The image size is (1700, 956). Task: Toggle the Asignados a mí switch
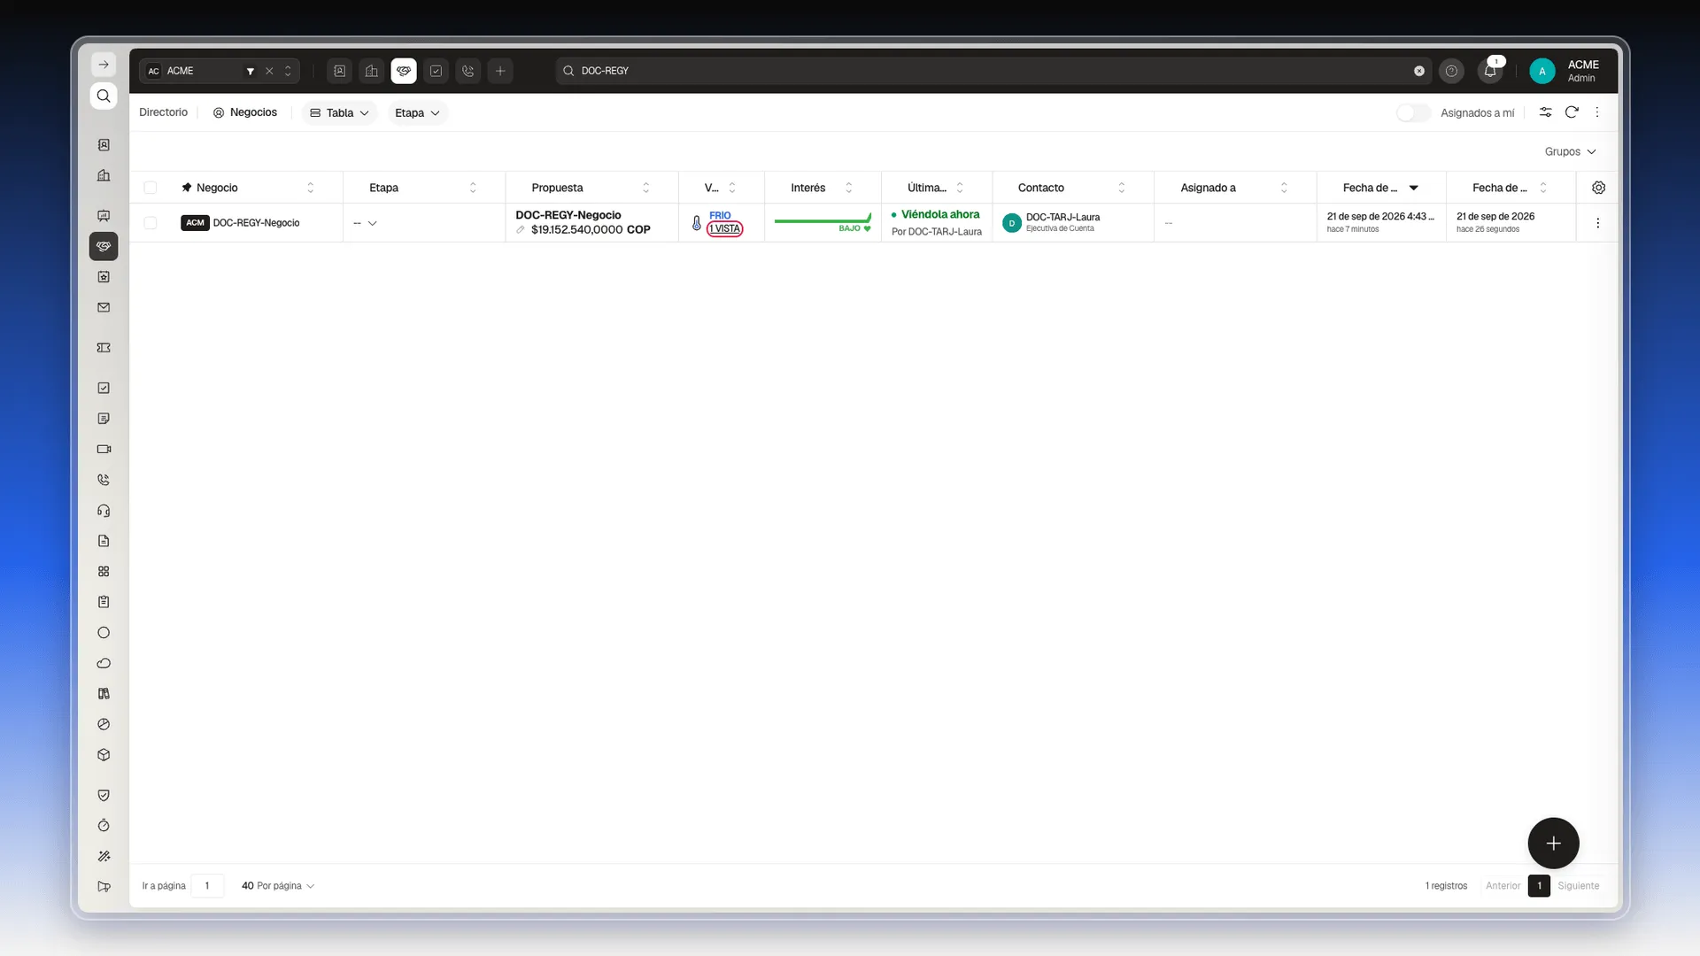point(1413,112)
